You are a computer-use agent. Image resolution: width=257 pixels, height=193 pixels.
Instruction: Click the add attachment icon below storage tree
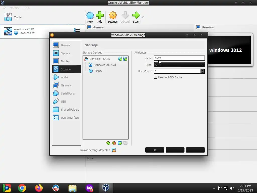(x=120, y=143)
